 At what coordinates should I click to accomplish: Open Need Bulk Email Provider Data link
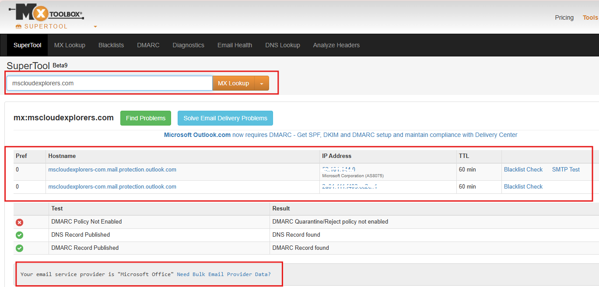tap(224, 274)
